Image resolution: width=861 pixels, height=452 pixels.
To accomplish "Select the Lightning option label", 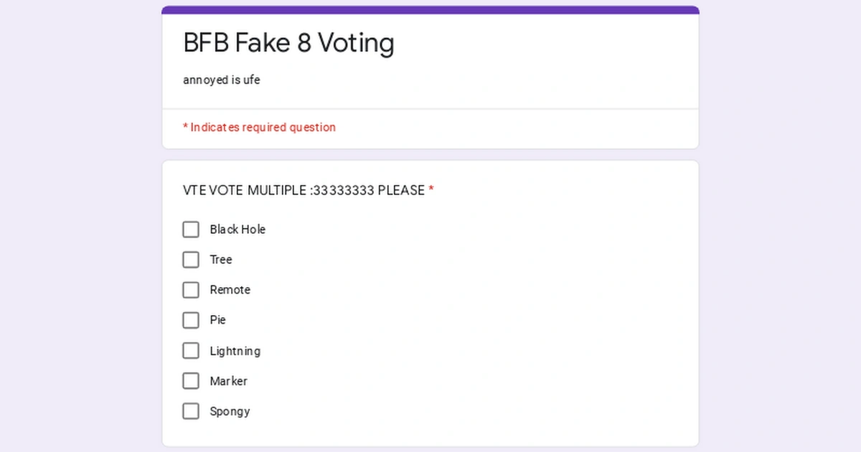I will [x=235, y=351].
